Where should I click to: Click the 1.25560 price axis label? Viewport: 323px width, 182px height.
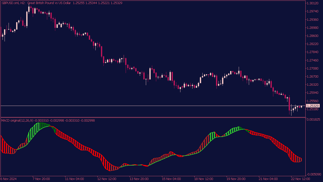click(313, 101)
